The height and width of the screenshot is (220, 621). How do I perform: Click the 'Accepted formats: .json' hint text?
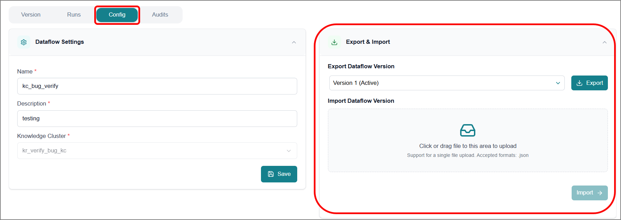(503, 155)
